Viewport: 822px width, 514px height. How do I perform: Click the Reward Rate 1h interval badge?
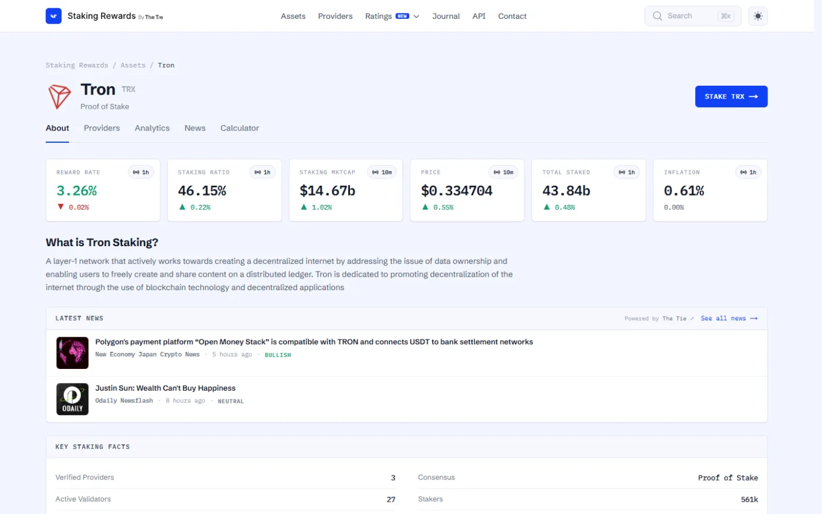(x=141, y=172)
